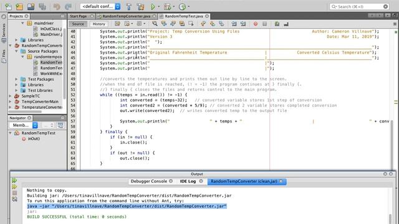The width and height of the screenshot is (399, 224).
Task: Open the Run Project dropdown arrow
Action: (159, 7)
